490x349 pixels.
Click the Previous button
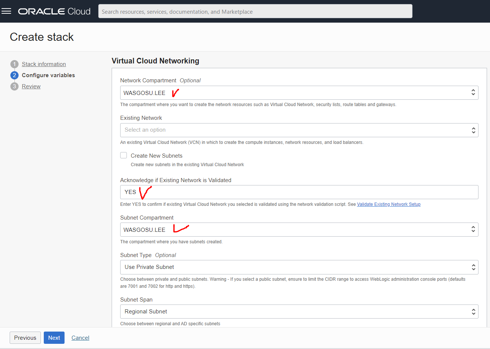tap(25, 338)
